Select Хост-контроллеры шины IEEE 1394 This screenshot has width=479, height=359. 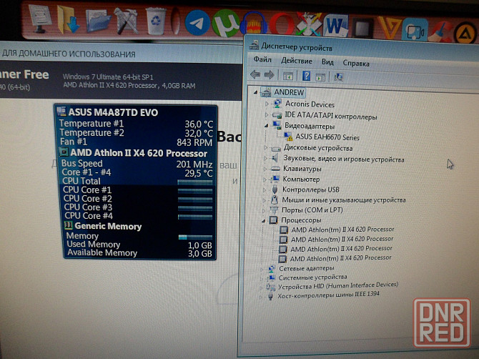click(328, 295)
